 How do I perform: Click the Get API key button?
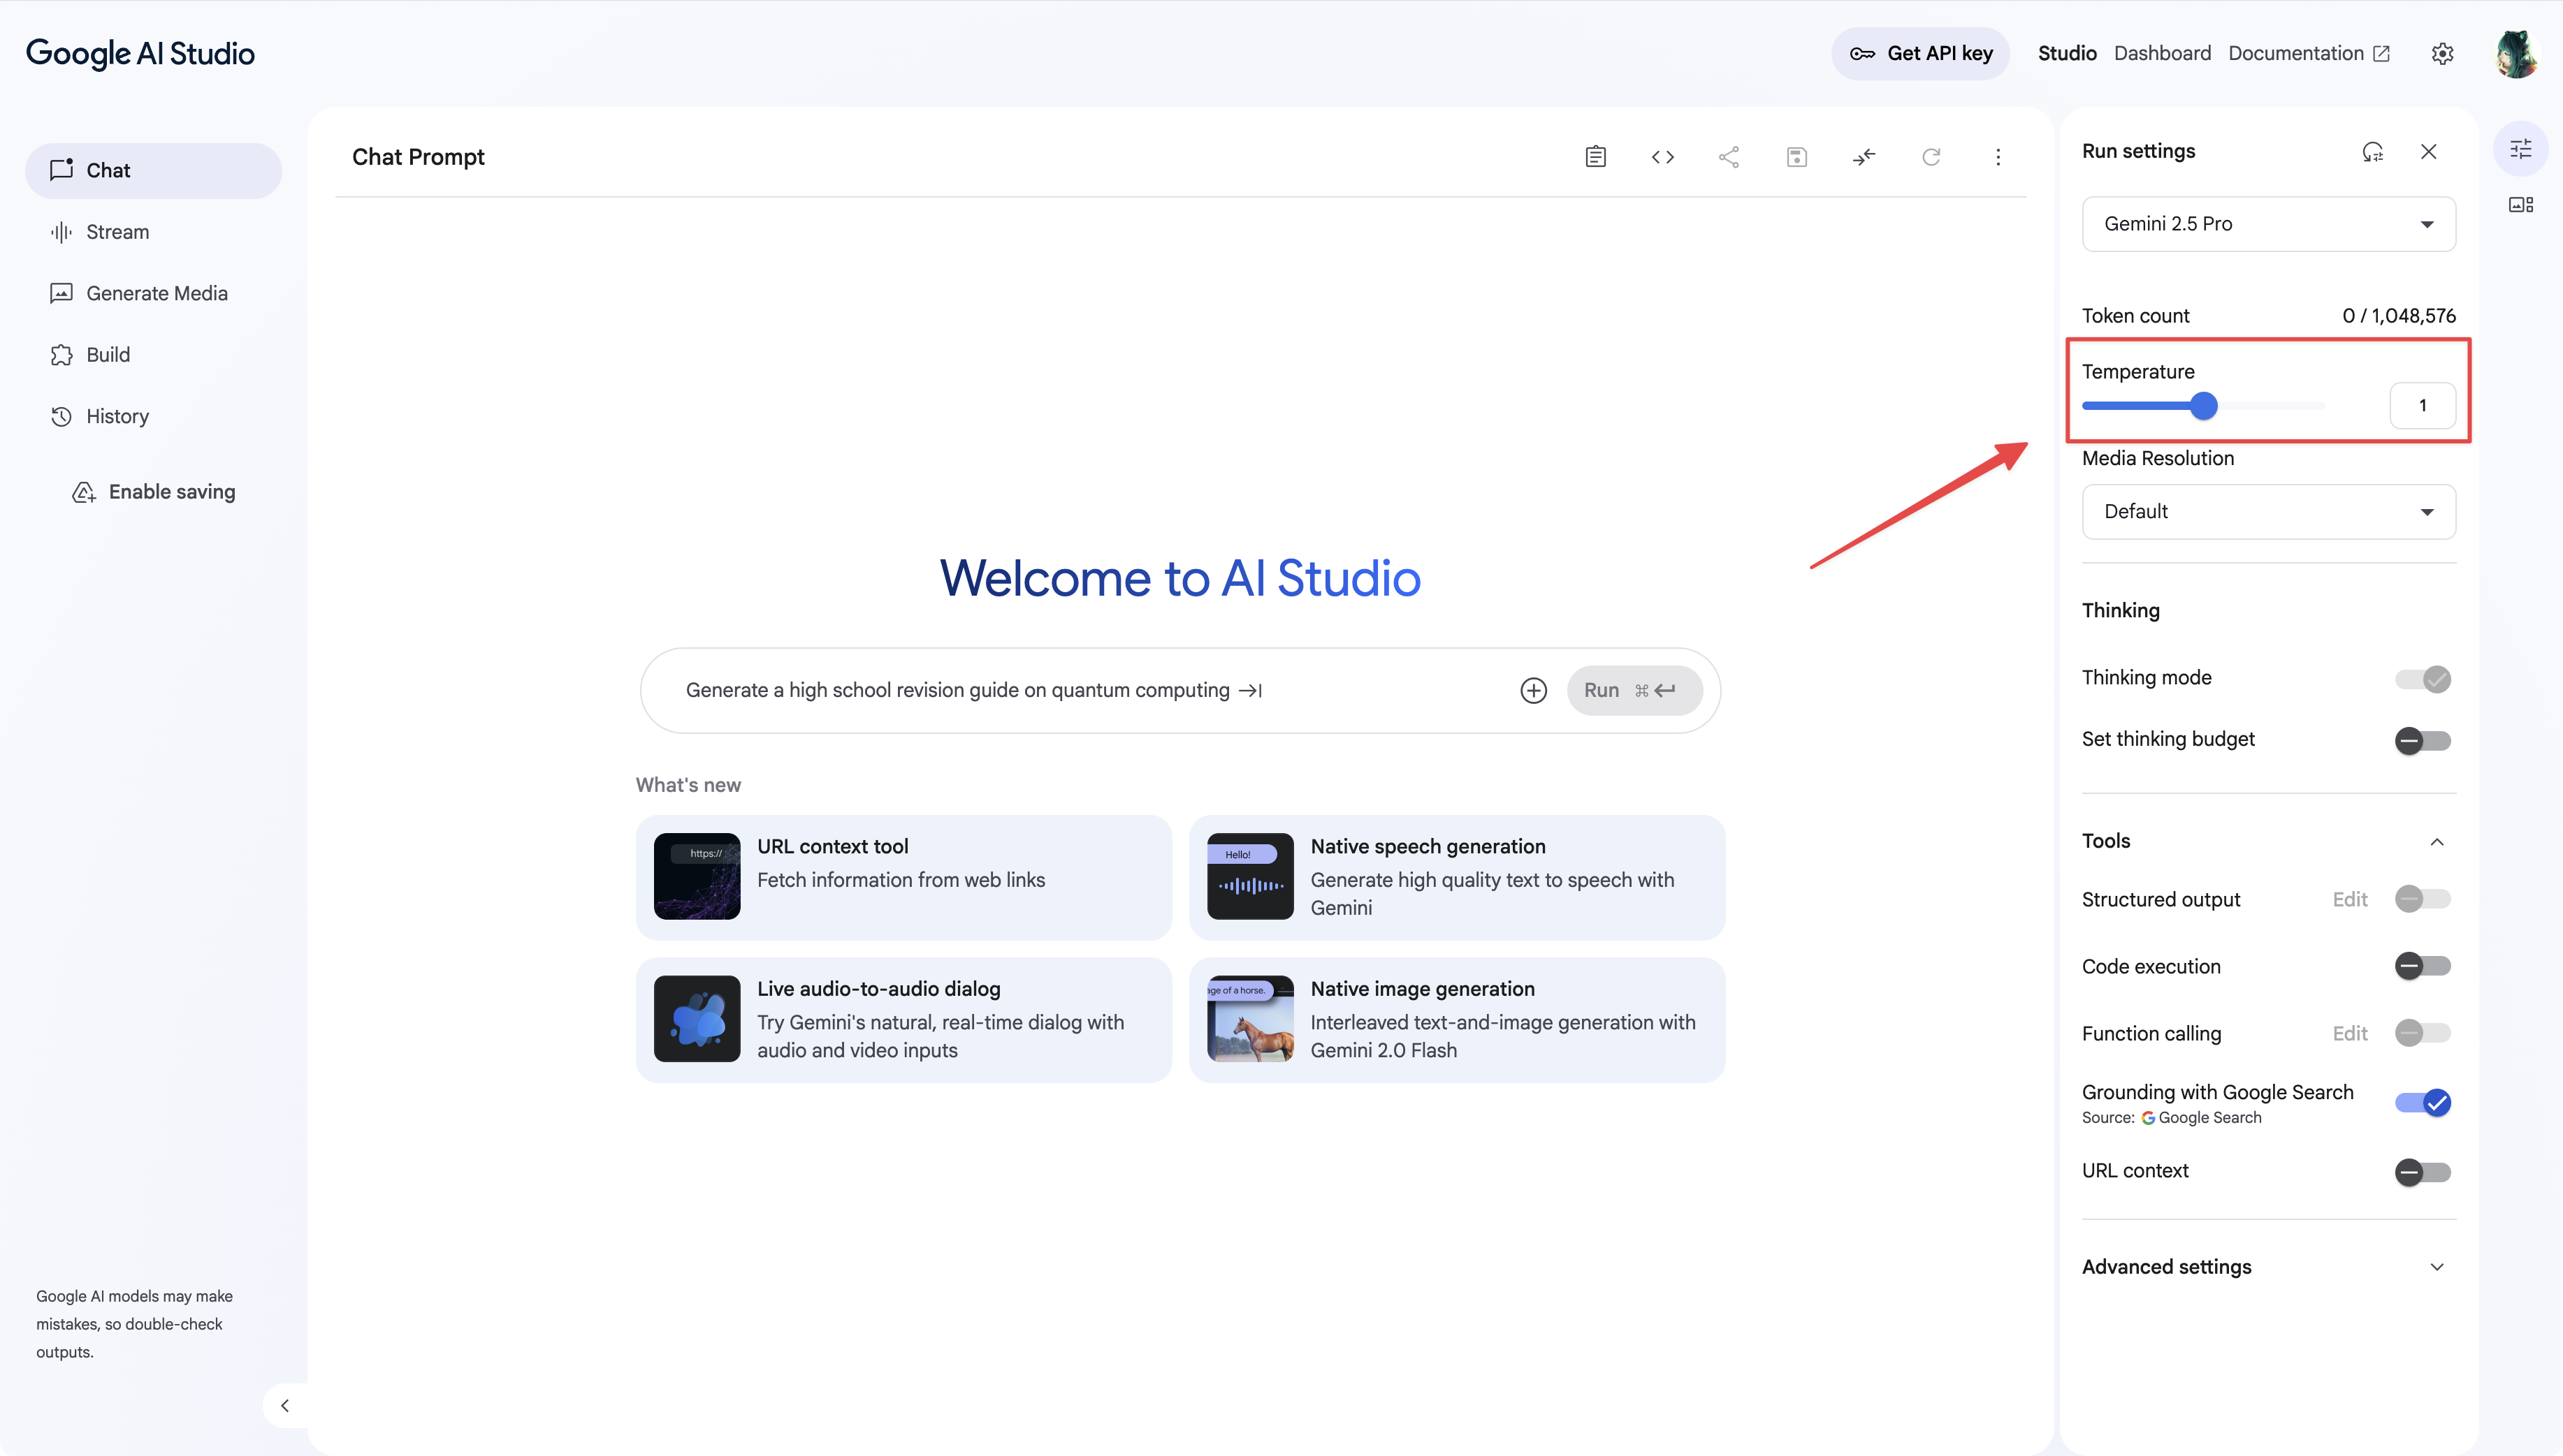[1919, 54]
